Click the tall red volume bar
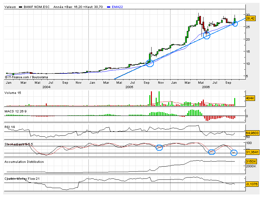Image resolution: width=265 pixels, height=197 pixels. pyautogui.click(x=152, y=98)
